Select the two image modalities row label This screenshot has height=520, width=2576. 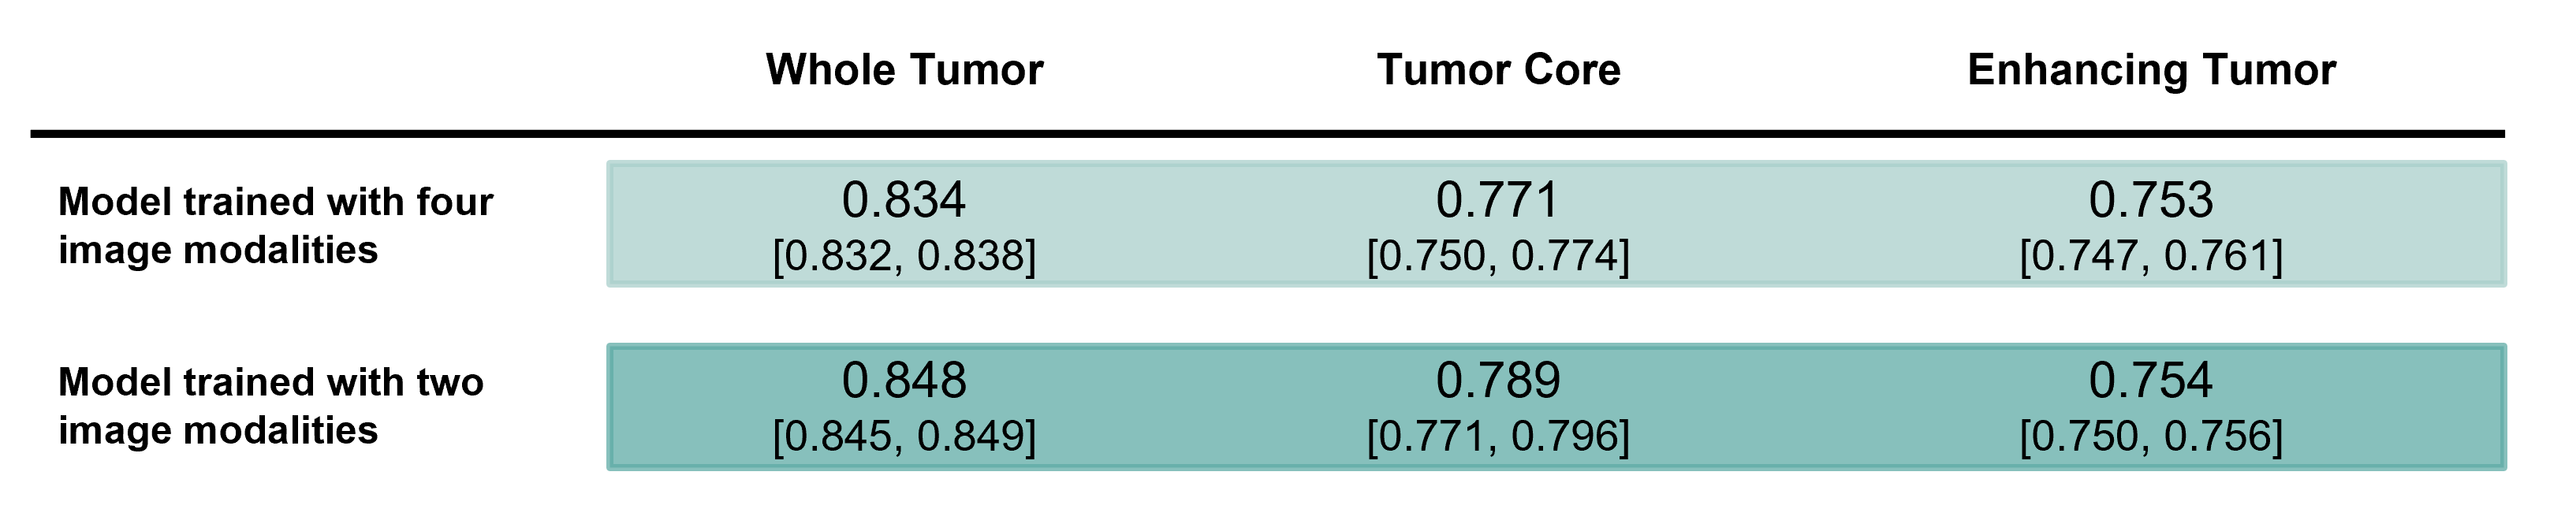tap(271, 406)
